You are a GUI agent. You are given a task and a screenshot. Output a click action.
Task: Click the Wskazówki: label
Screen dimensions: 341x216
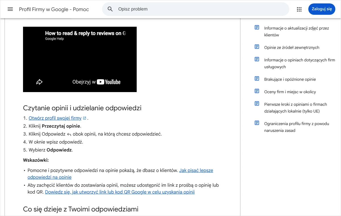36,160
